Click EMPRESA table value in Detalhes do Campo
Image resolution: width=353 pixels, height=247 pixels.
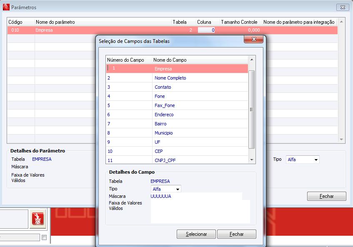pyautogui.click(x=160, y=181)
